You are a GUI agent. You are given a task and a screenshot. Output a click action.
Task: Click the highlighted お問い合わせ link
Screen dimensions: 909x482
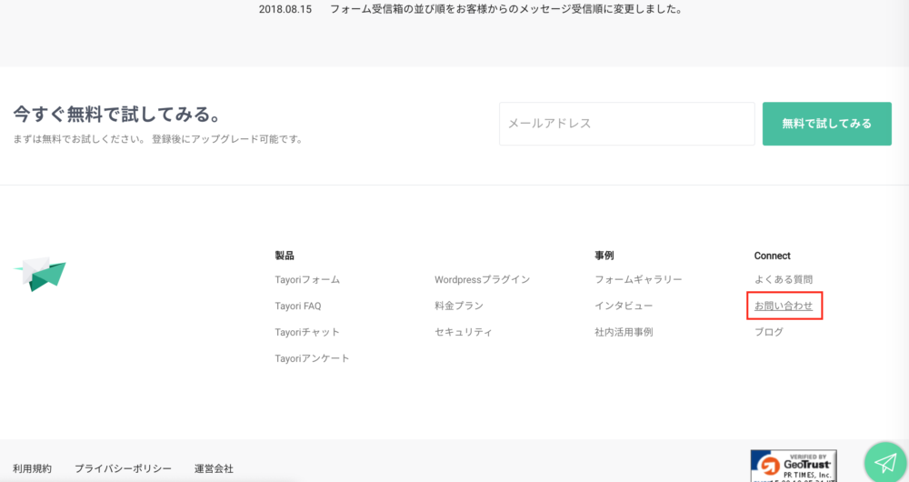tap(783, 306)
